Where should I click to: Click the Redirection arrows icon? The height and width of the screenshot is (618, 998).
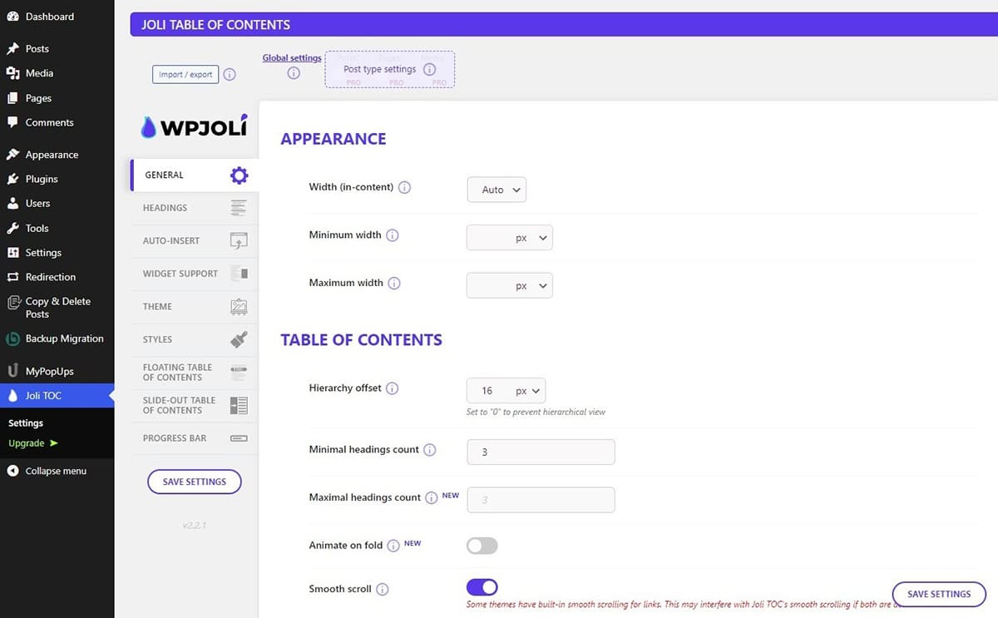pyautogui.click(x=12, y=277)
